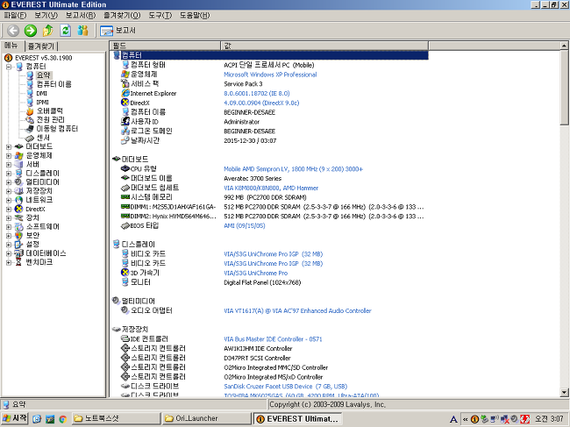
Task: Open Mobile AMD Sempron LV CPU link
Action: tap(294, 169)
